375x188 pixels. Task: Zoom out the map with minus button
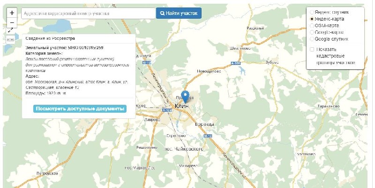[12, 22]
